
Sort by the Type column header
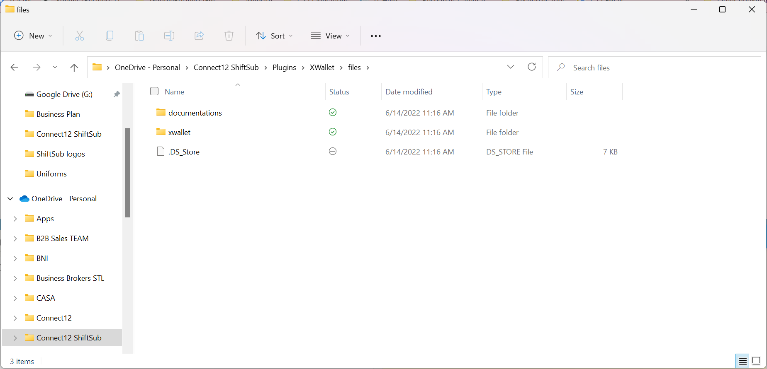494,92
